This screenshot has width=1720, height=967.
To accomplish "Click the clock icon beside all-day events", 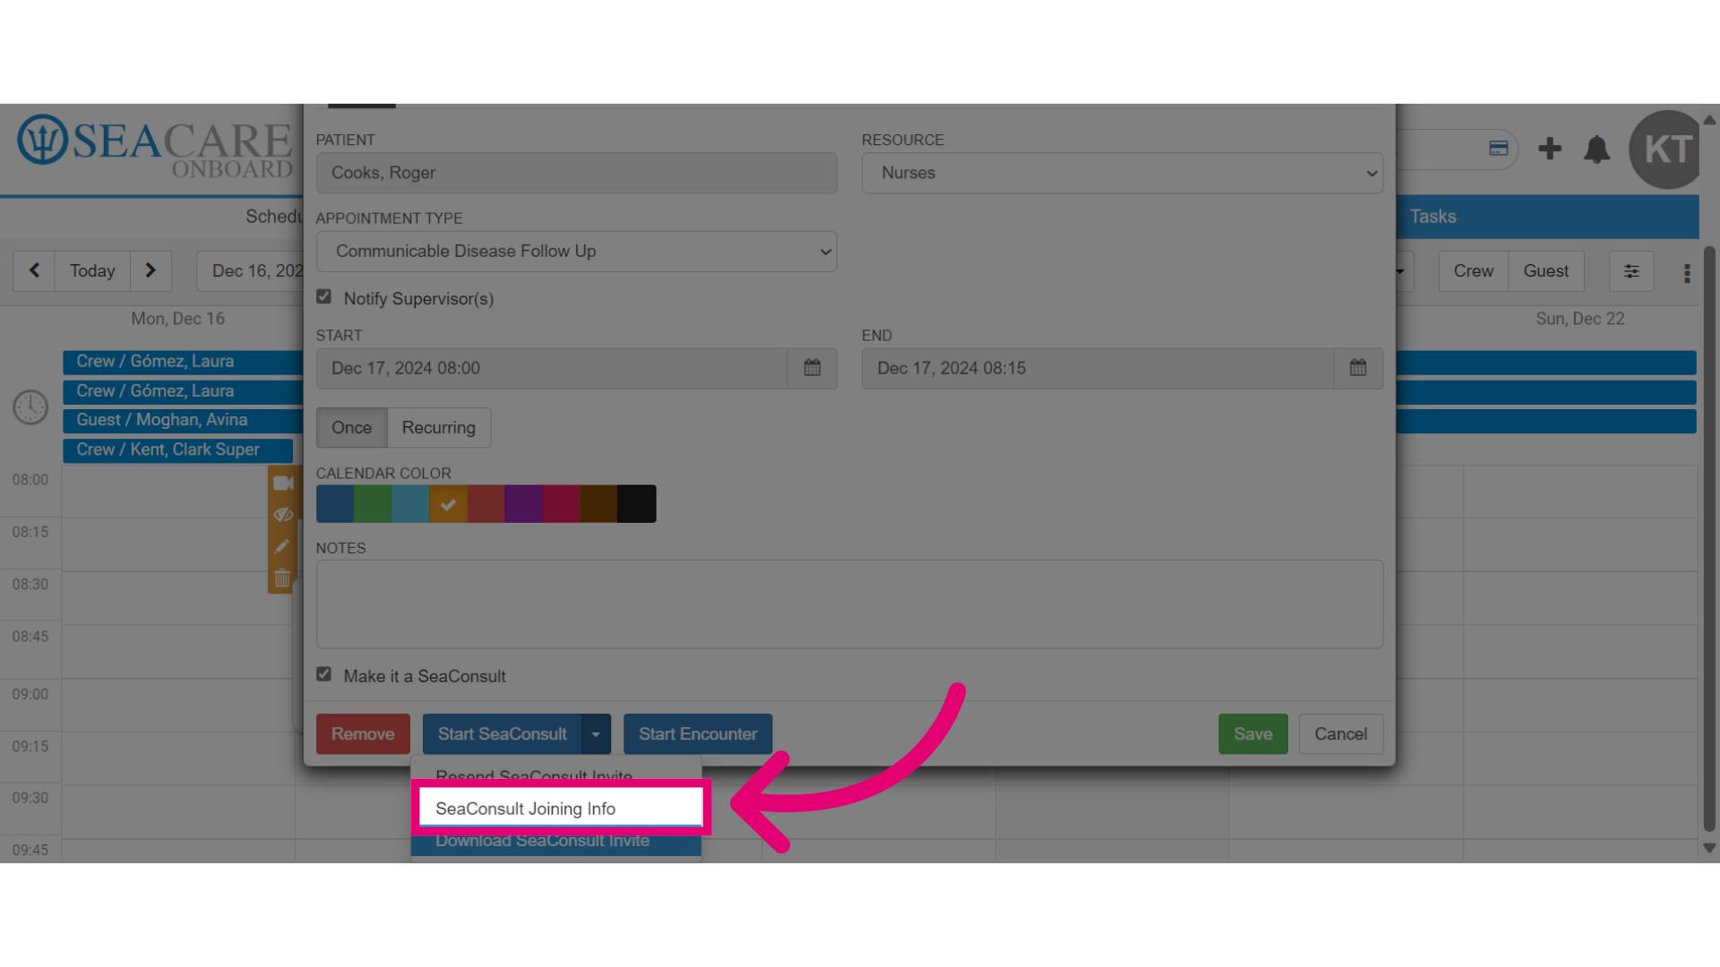I will coord(30,407).
